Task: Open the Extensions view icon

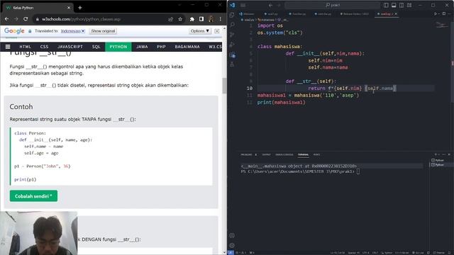Action: (232, 55)
